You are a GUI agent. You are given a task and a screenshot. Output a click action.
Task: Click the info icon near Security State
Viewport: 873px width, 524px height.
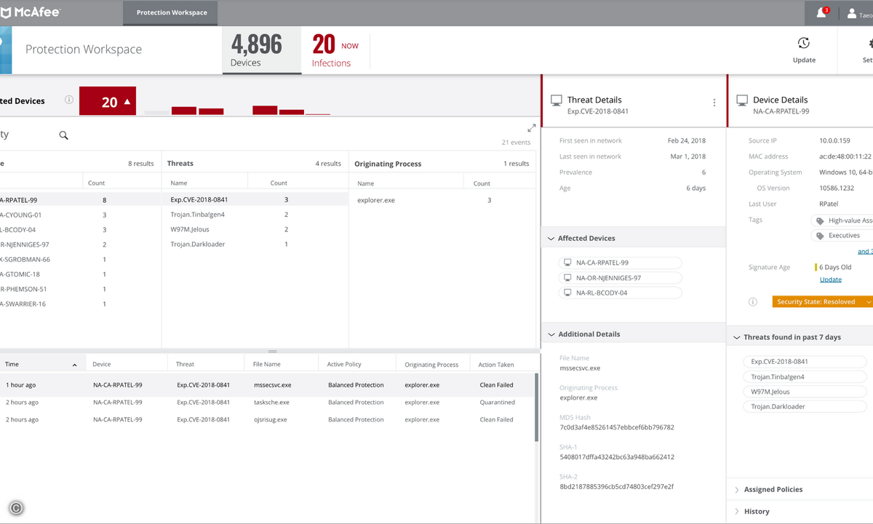pos(753,301)
